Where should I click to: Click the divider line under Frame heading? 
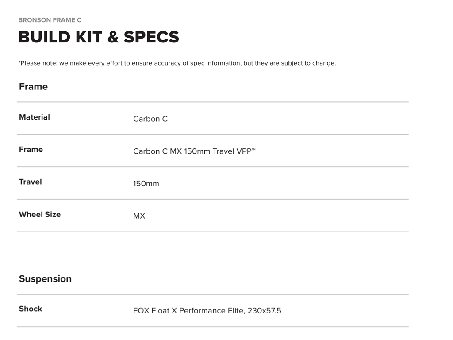(x=212, y=102)
